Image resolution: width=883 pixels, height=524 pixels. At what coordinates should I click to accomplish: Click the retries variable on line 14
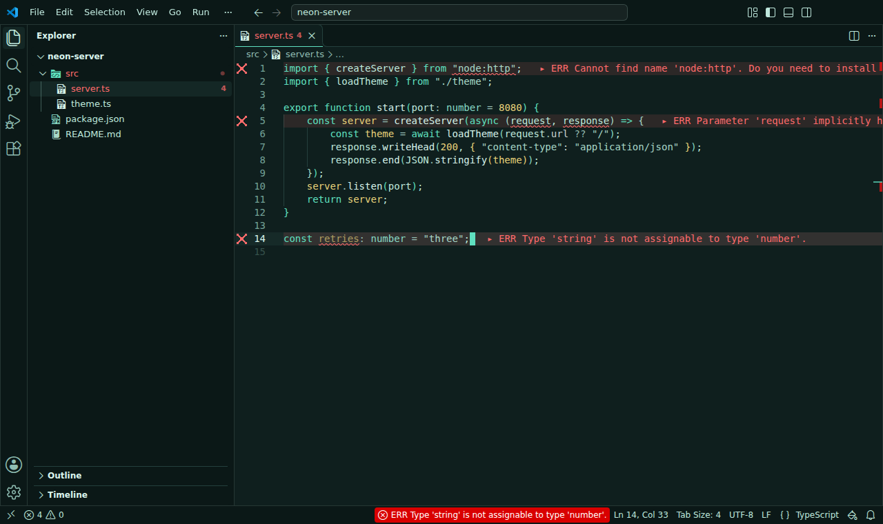(x=339, y=239)
